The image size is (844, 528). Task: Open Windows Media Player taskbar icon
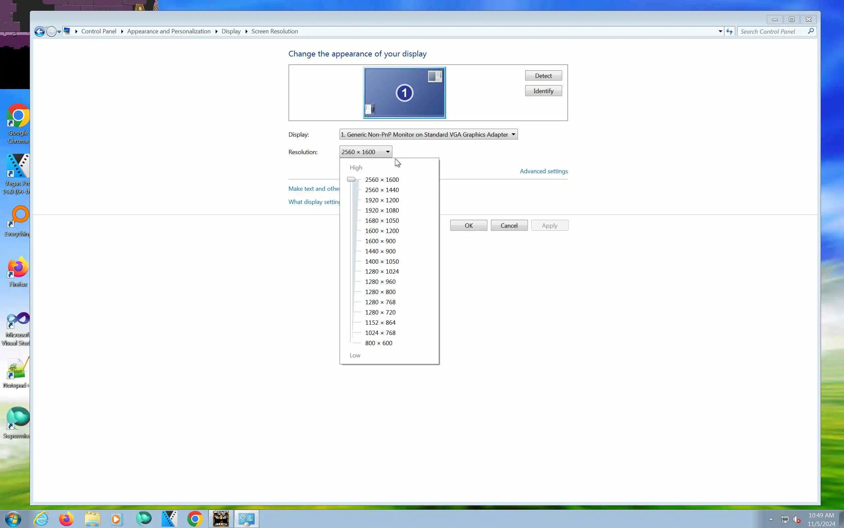click(116, 518)
